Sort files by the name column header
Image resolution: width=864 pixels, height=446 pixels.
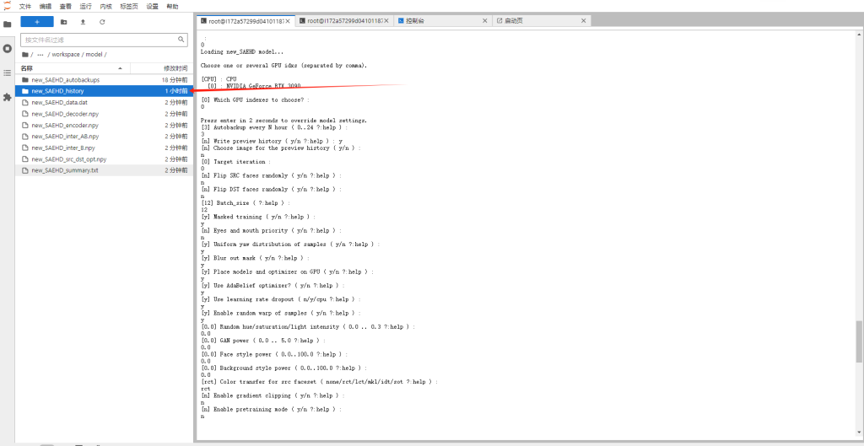(73, 68)
